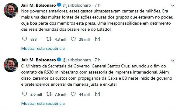Click the '7 h' timestamp on second tweet

click(97, 60)
